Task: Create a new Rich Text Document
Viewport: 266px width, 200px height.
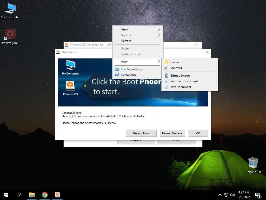Action: tap(190, 81)
